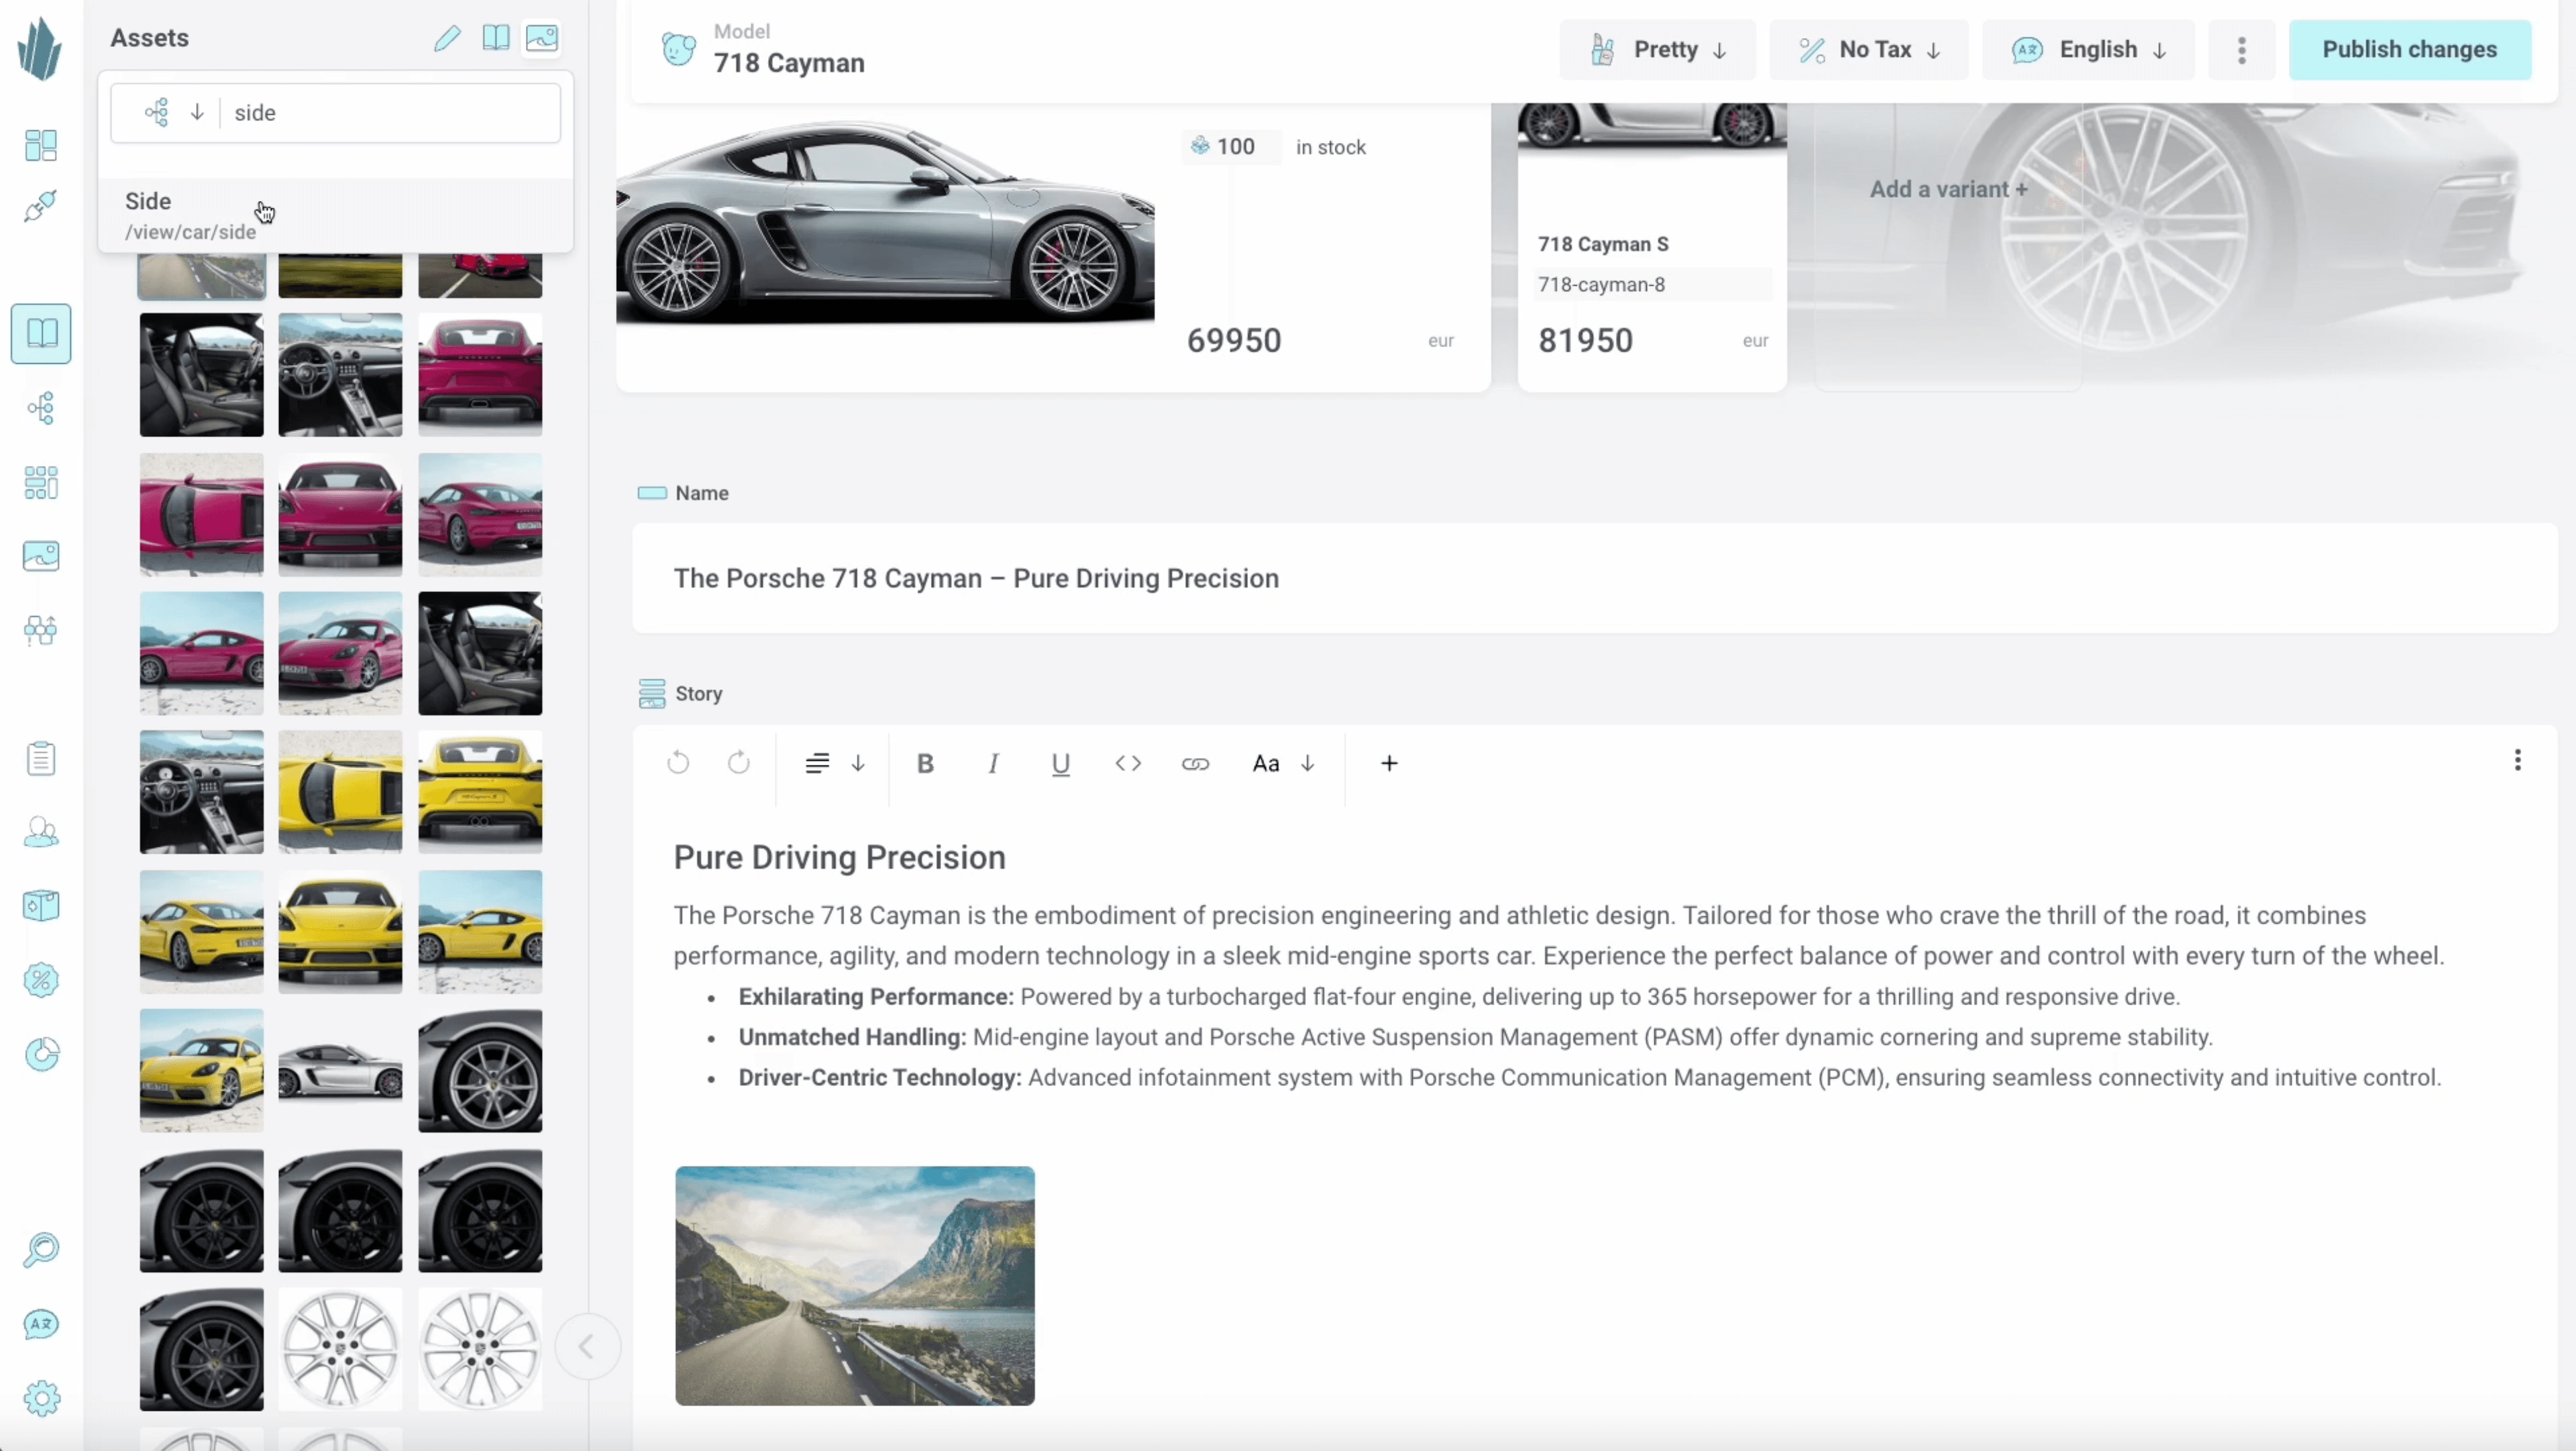The width and height of the screenshot is (2576, 1451).
Task: Open the translations icon near sidebar bottom
Action: pos(41,1324)
